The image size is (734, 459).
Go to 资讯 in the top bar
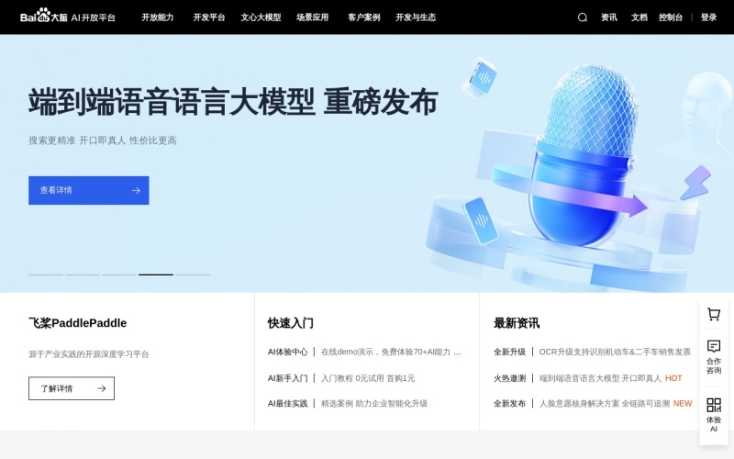click(x=609, y=17)
